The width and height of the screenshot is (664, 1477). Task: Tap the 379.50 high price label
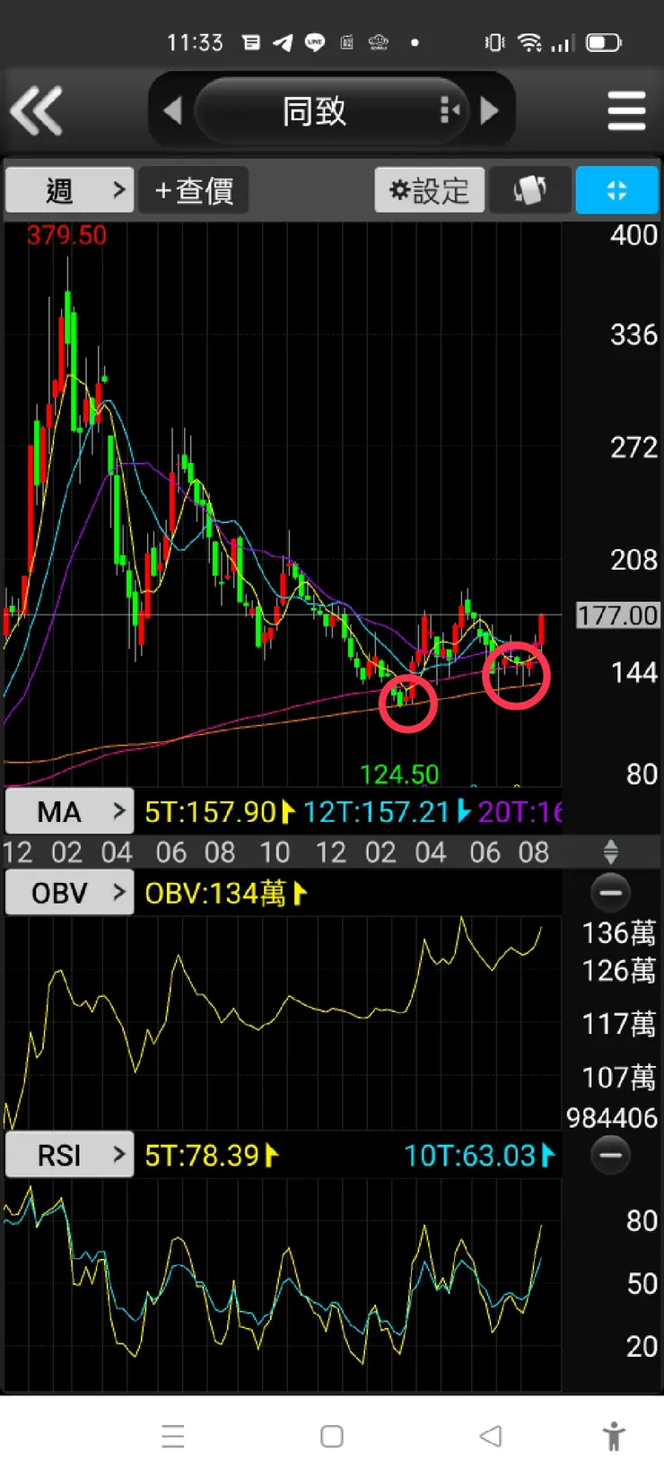[x=66, y=235]
